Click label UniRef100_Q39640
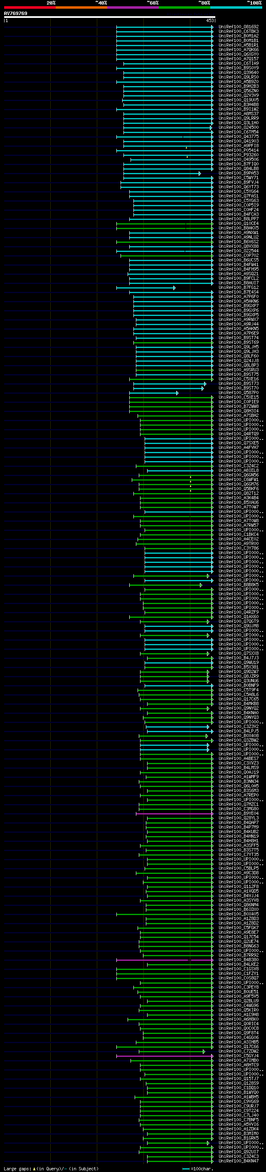The image size is (266, 1172). point(238,72)
